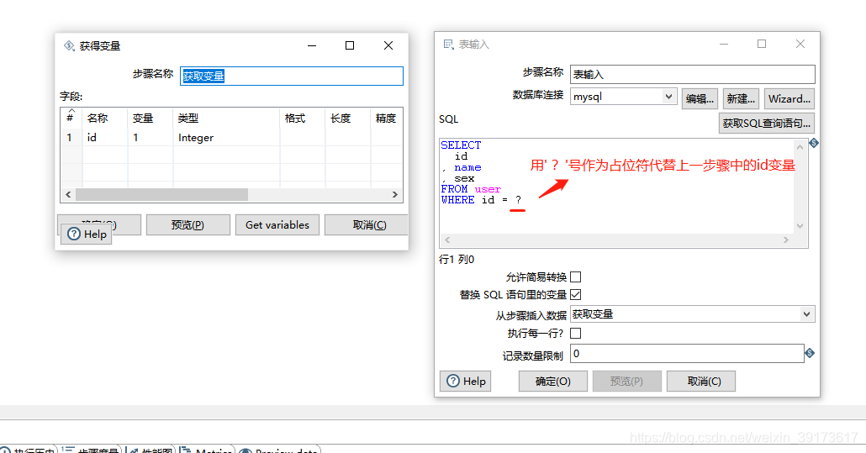The width and height of the screenshot is (866, 453).
Task: Click the 长度 column header
Action: (x=348, y=118)
